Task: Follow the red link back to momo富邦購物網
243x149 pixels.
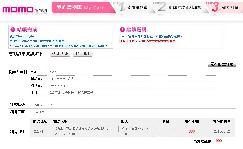Action: tap(147, 41)
